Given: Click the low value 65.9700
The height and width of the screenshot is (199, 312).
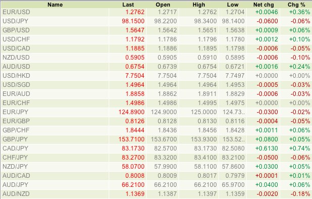Looking at the screenshot, I should [233, 185].
